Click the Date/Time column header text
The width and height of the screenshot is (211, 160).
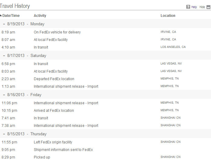coord(11,16)
